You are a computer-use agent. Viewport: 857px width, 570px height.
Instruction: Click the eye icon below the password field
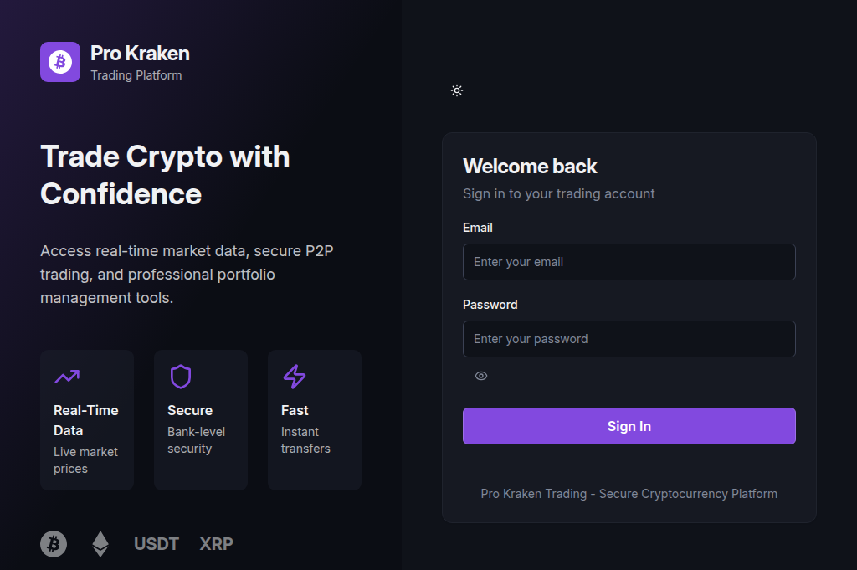coord(480,376)
